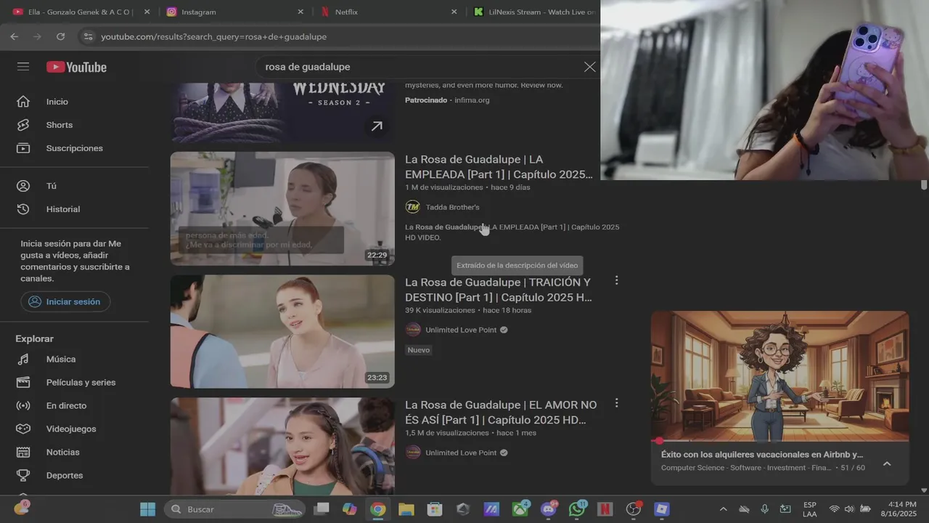Screen dimensions: 929x523
Task: Open Música under Explorar
Action: 60,359
